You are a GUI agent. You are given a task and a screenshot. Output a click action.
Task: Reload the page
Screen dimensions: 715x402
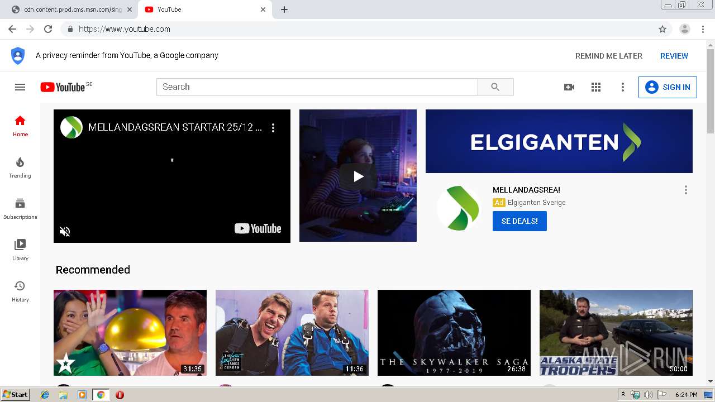point(48,29)
